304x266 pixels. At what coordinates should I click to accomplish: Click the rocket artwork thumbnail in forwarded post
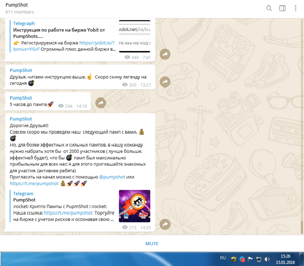[x=134, y=206]
